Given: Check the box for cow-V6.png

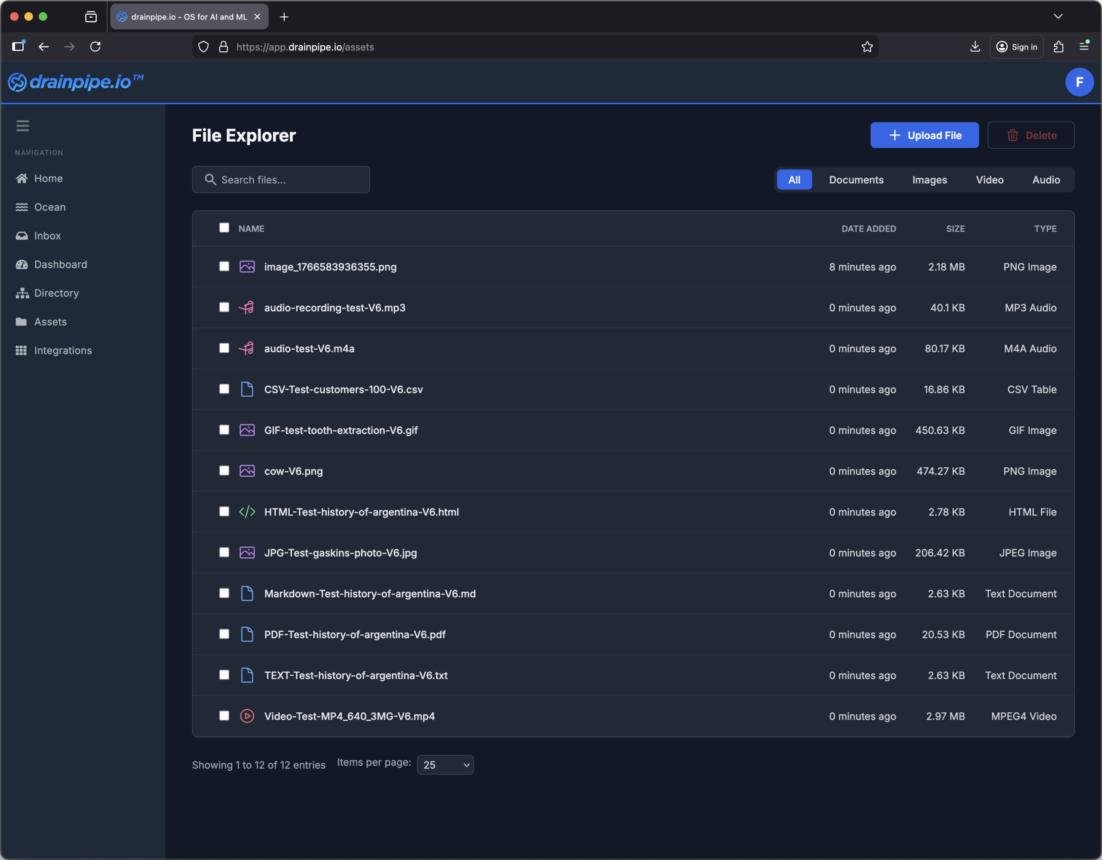Looking at the screenshot, I should coord(224,471).
